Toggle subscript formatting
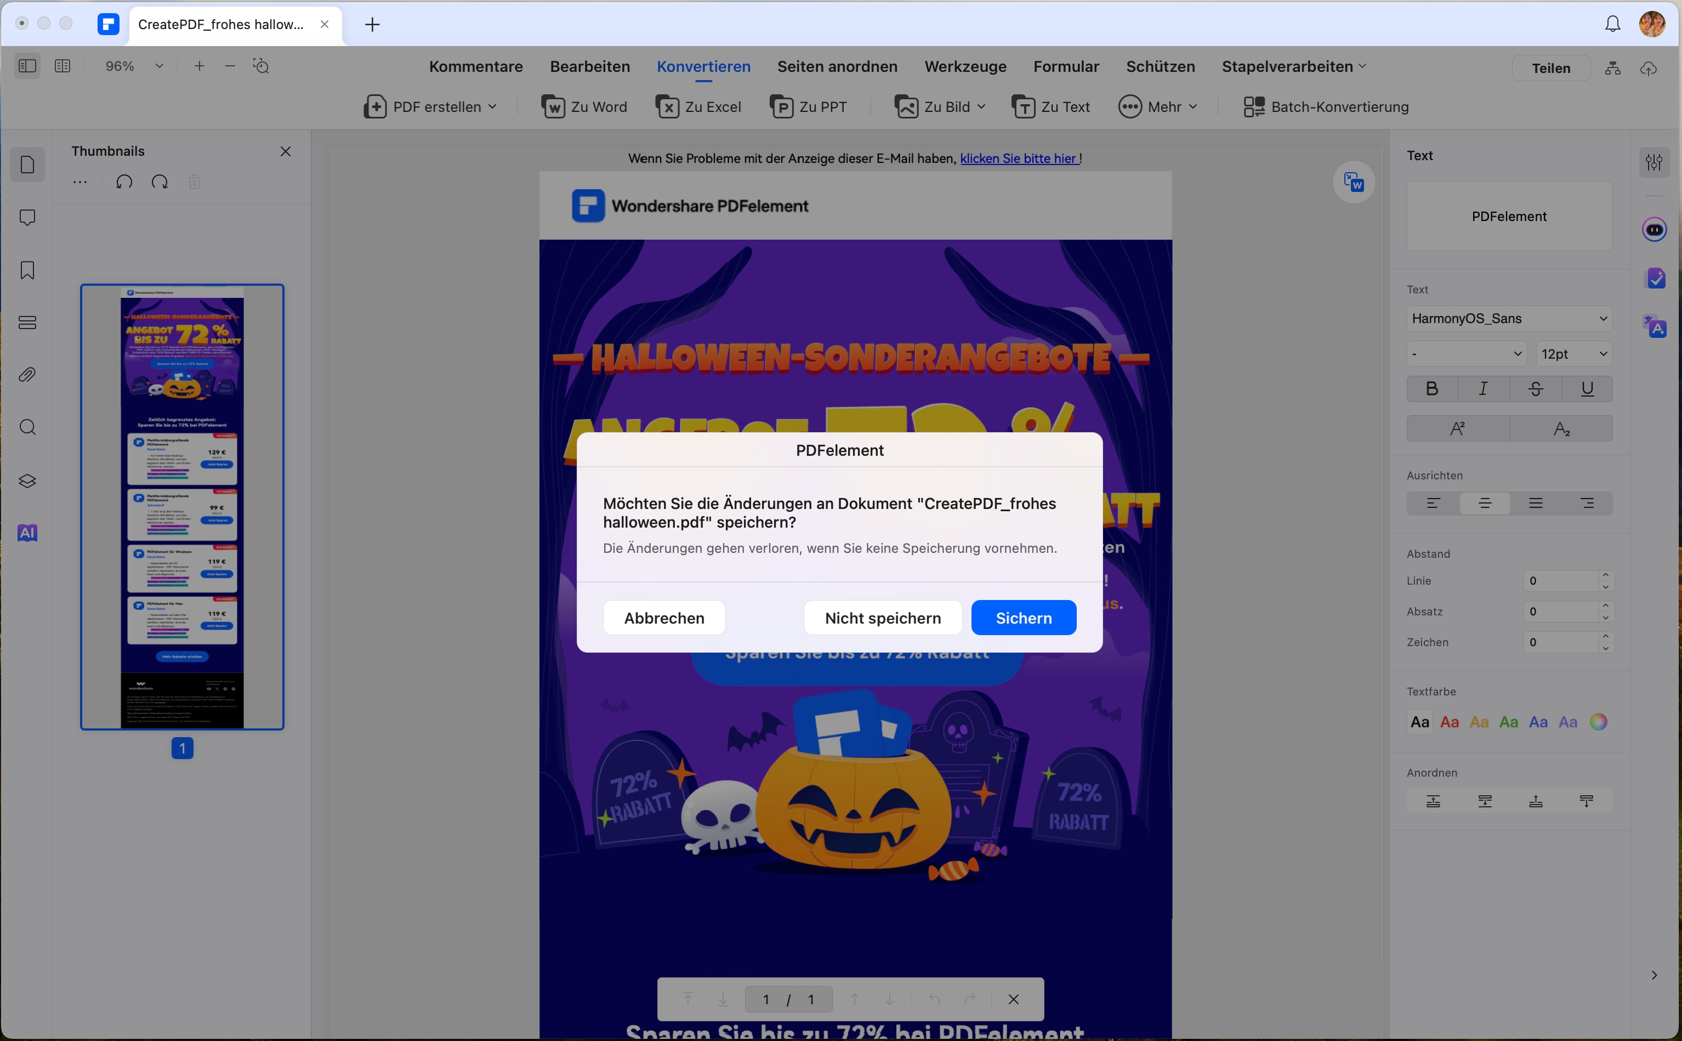 (x=1561, y=429)
